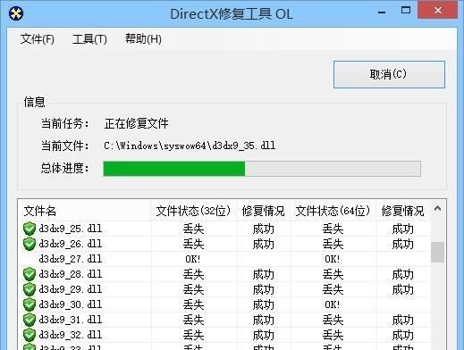464x350 pixels.
Task: Click last 修复情况 column header after 64位
Action: pos(403,211)
